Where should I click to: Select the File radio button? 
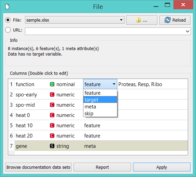tap(8, 20)
